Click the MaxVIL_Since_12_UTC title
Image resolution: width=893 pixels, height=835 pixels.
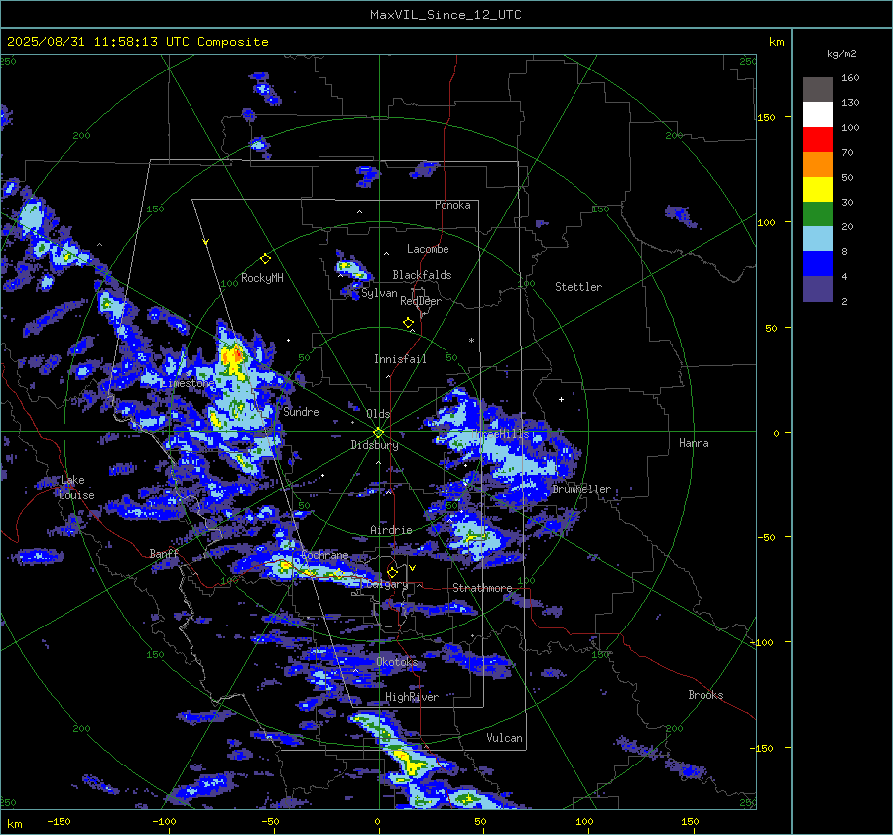coord(446,15)
